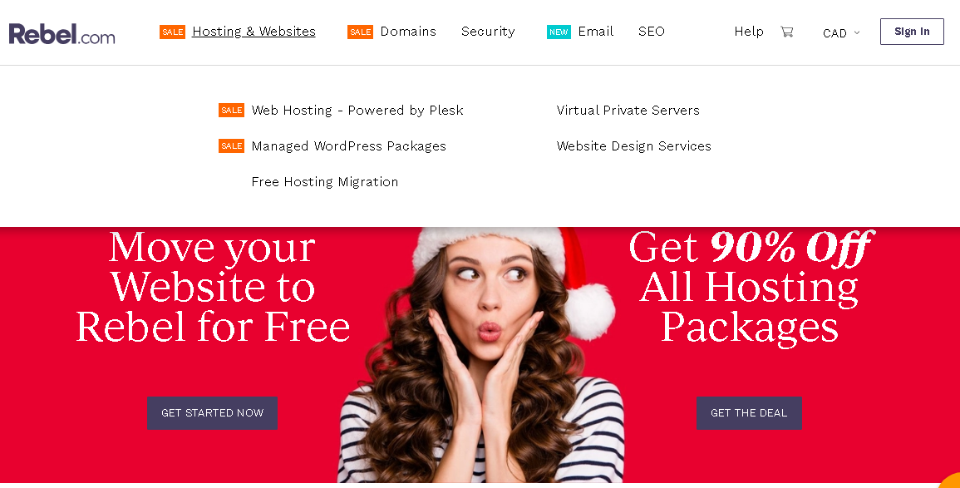This screenshot has height=488, width=960.
Task: Open the Domains menu
Action: point(408,32)
